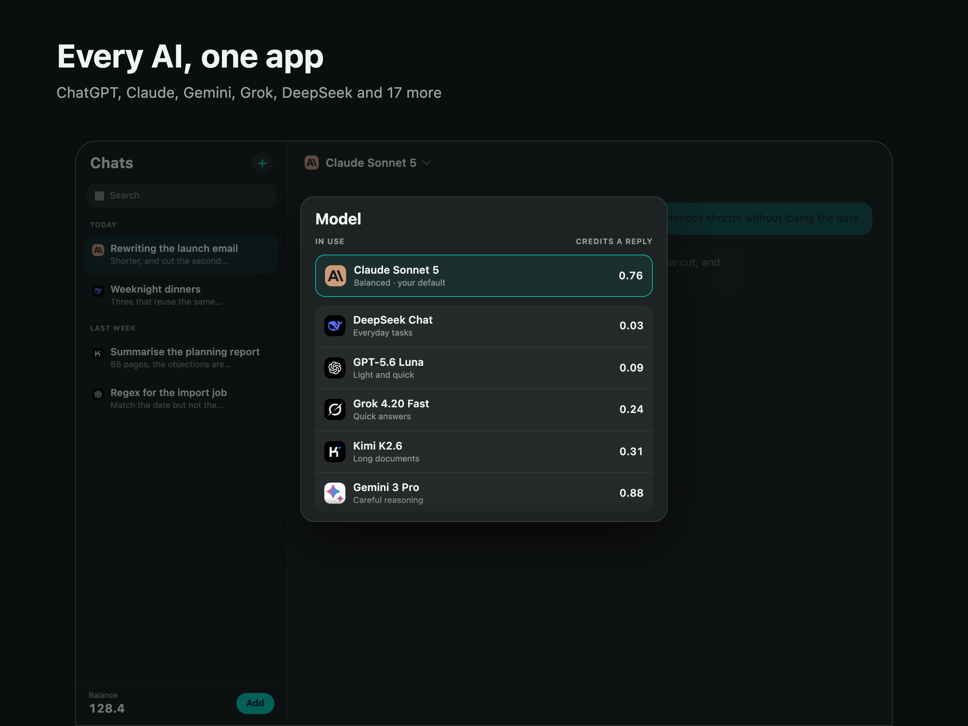This screenshot has width=968, height=726.
Task: Click the Grok 4.20 Fast icon
Action: [335, 409]
